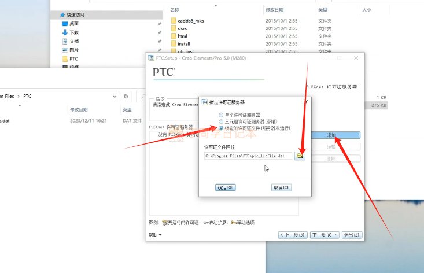Confirm with the 确定(O) button
Image resolution: width=424 pixels, height=273 pixels.
tap(225, 187)
